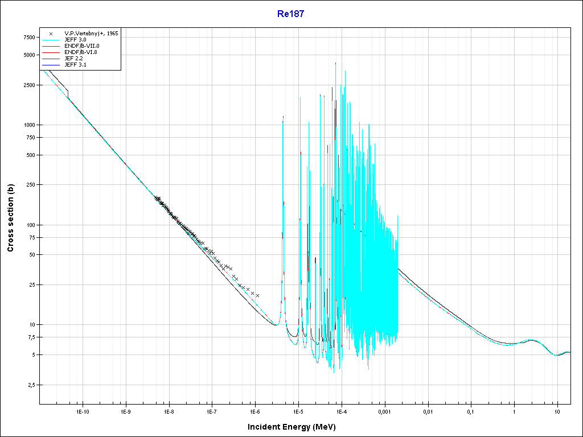Select the JEFF 3.1 legend entry text

(77, 65)
